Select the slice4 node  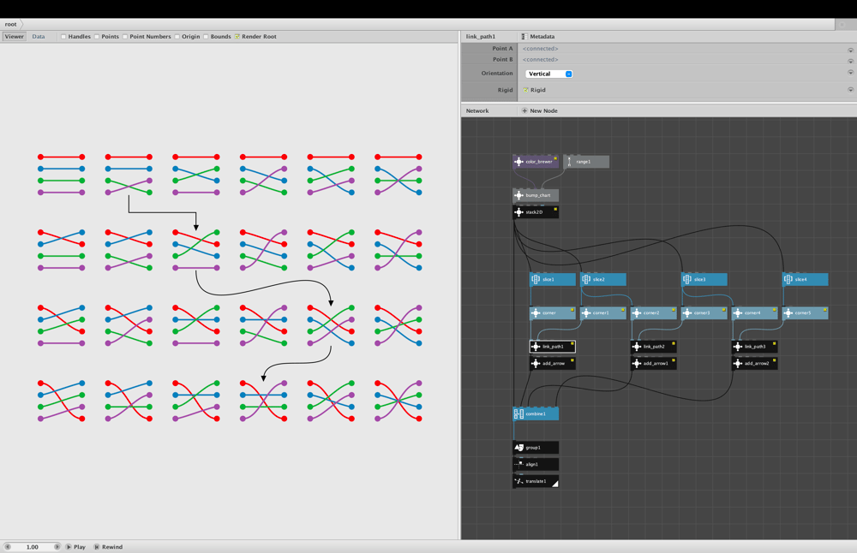[x=805, y=279]
